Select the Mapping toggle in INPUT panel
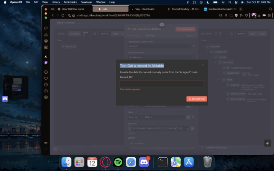The width and height of the screenshot is (274, 171). pos(75,34)
